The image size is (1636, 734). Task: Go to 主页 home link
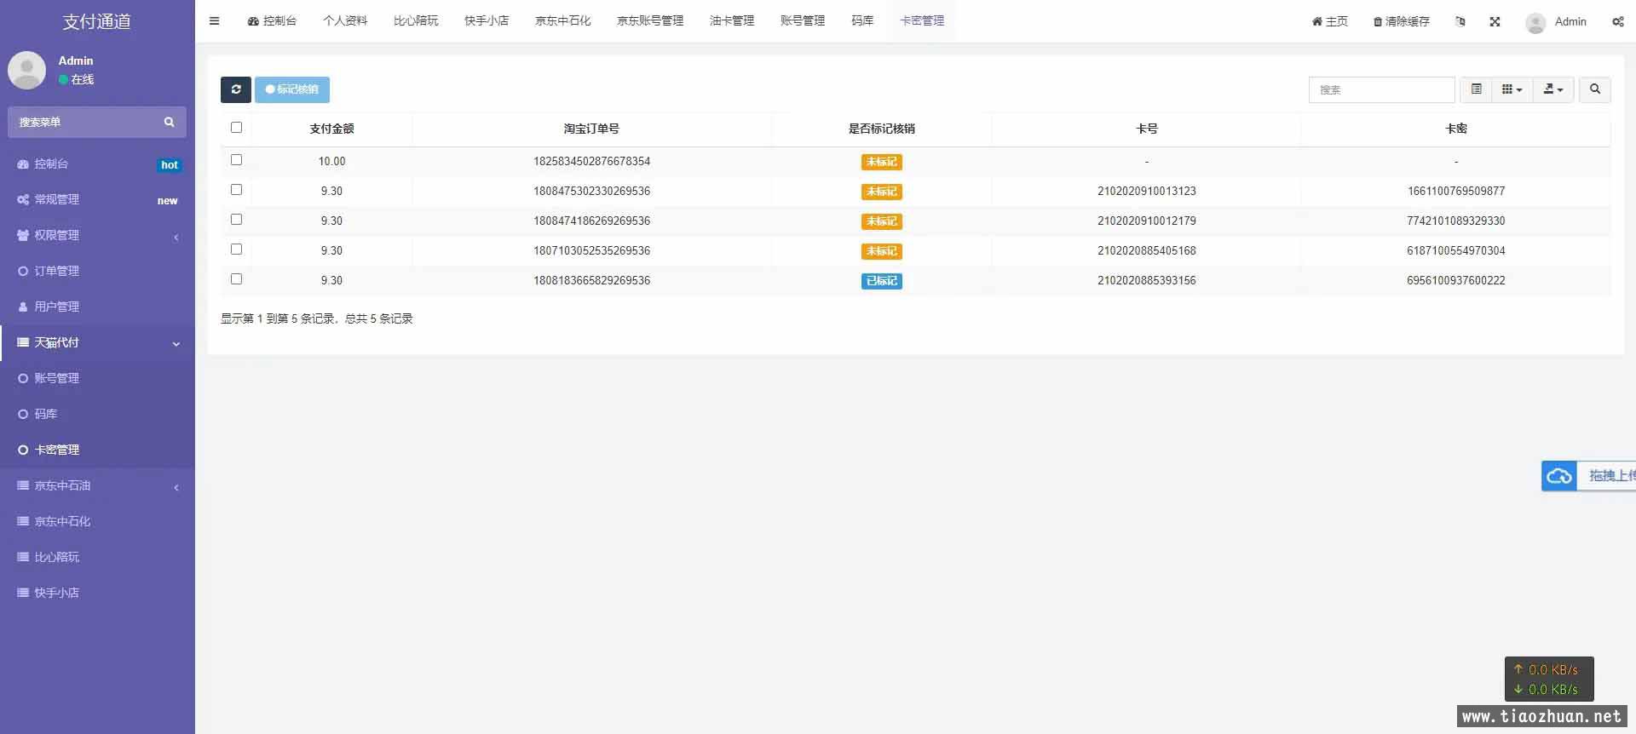1330,21
